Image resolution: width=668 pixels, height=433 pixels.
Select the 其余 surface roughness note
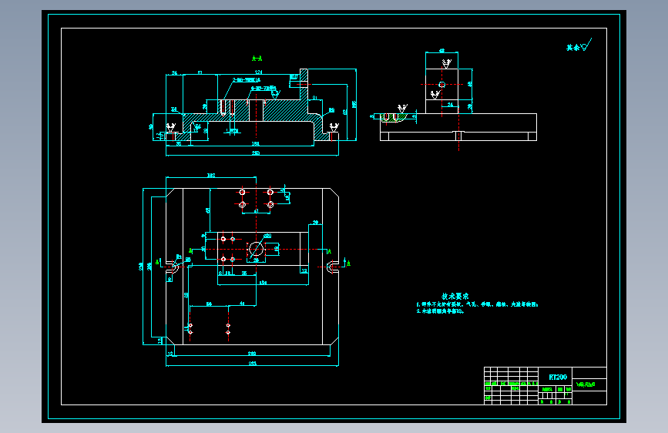pos(579,45)
